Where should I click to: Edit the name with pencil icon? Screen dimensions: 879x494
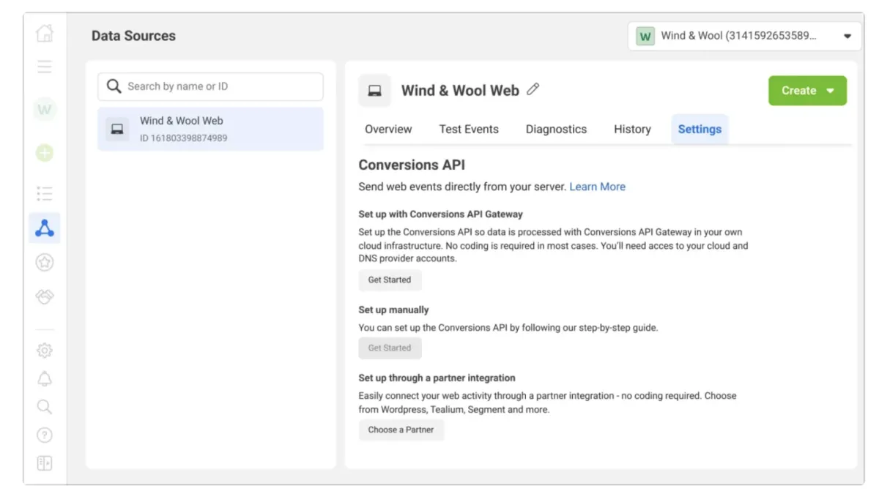[533, 89]
